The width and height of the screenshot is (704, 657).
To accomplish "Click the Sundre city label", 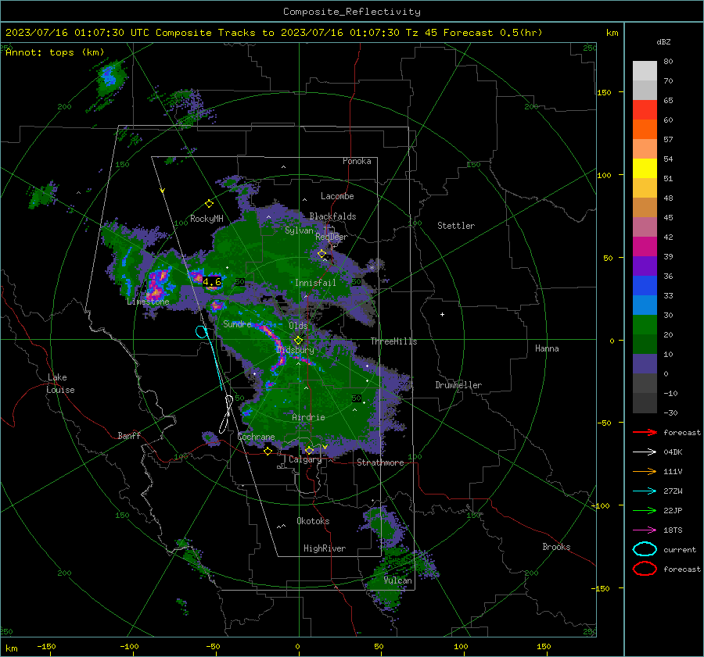I will click(237, 324).
